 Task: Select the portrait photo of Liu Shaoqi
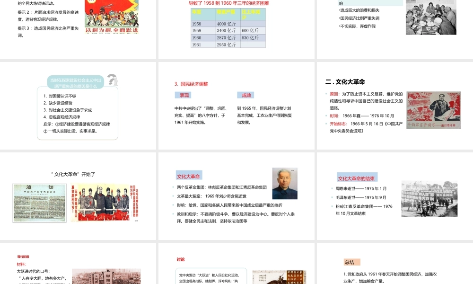pyautogui.click(x=285, y=184)
